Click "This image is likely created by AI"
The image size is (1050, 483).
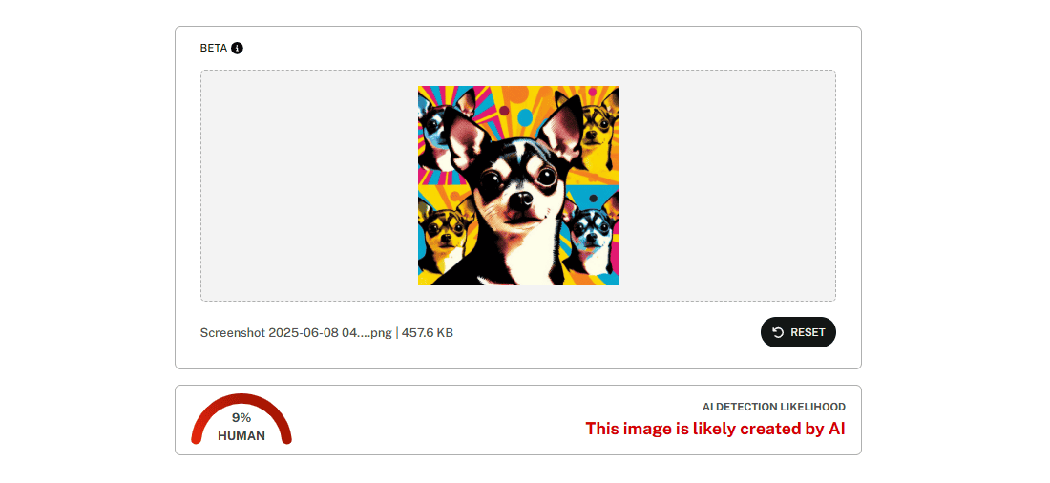pos(715,429)
